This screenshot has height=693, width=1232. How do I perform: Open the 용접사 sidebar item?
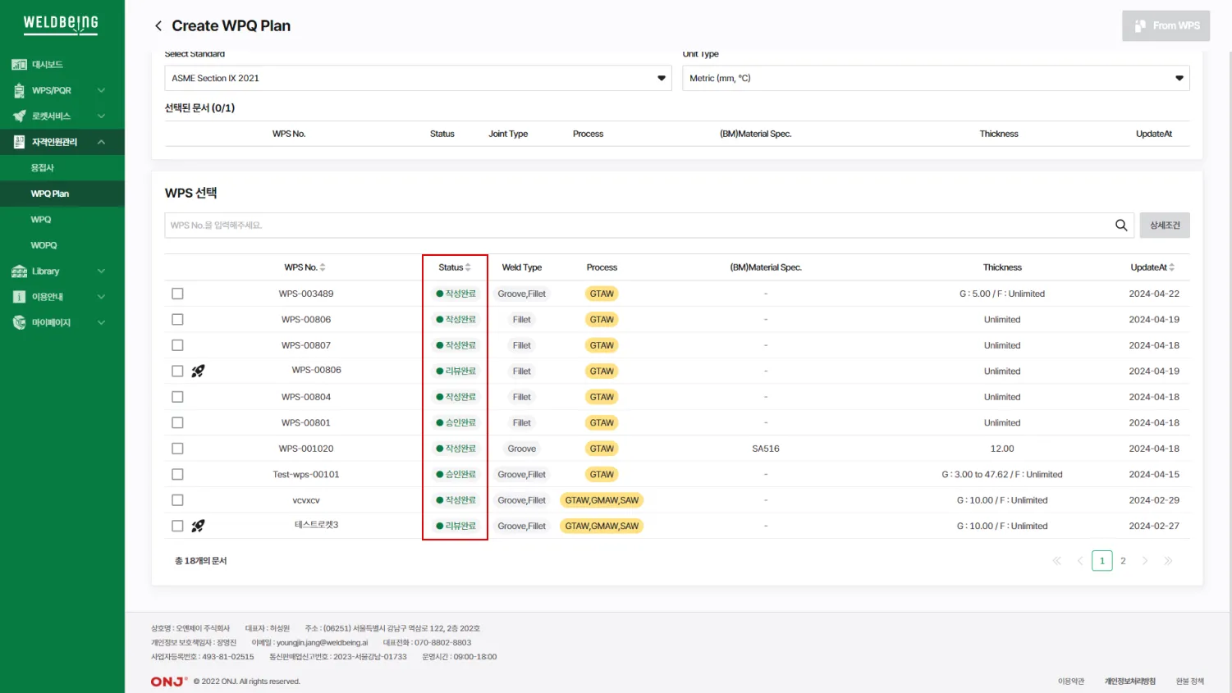(x=43, y=168)
